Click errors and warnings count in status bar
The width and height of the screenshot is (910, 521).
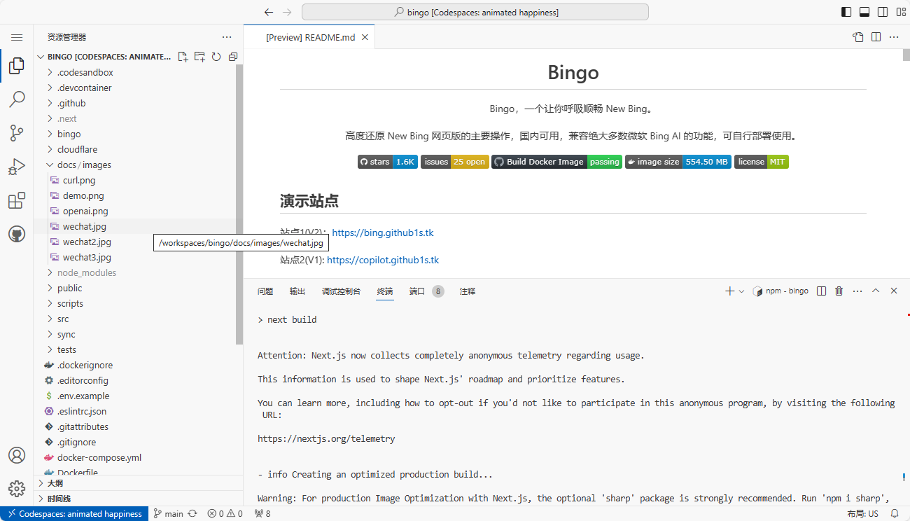225,513
